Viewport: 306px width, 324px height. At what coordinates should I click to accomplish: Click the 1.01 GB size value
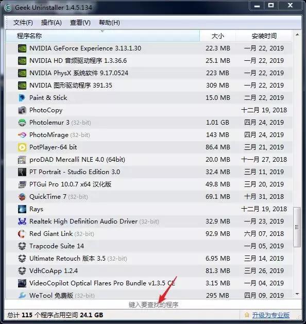pyautogui.click(x=217, y=123)
